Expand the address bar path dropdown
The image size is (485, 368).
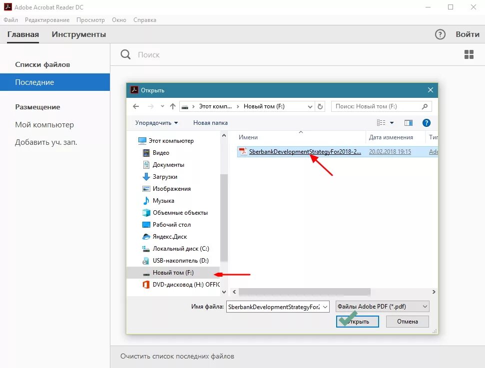pyautogui.click(x=310, y=107)
